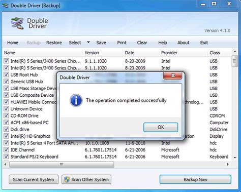Screen dimensions: 241x192
Task: Click the blue information icon in dialog
Action: tap(76, 100)
